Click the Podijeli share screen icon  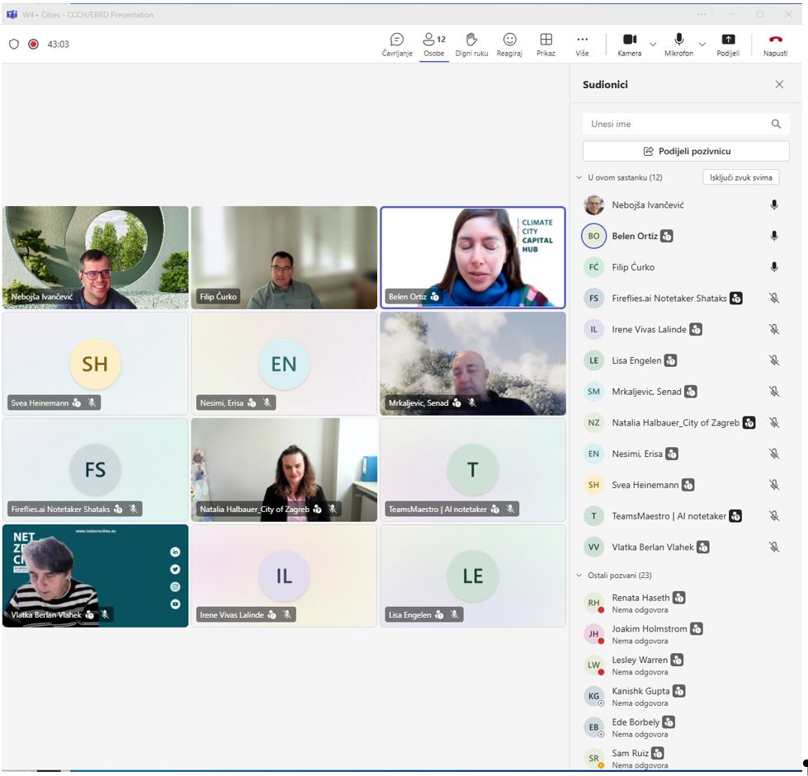click(x=728, y=40)
